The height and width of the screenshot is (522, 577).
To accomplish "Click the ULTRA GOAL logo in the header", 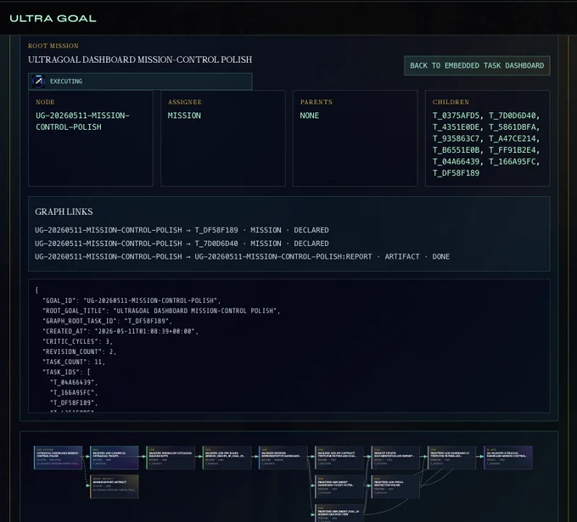I will (53, 19).
